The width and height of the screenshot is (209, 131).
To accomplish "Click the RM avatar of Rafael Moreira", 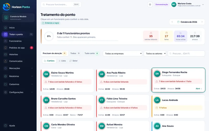I will [102, 126].
